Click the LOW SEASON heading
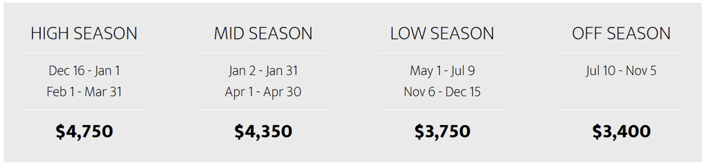704x165 pixels. (x=442, y=33)
